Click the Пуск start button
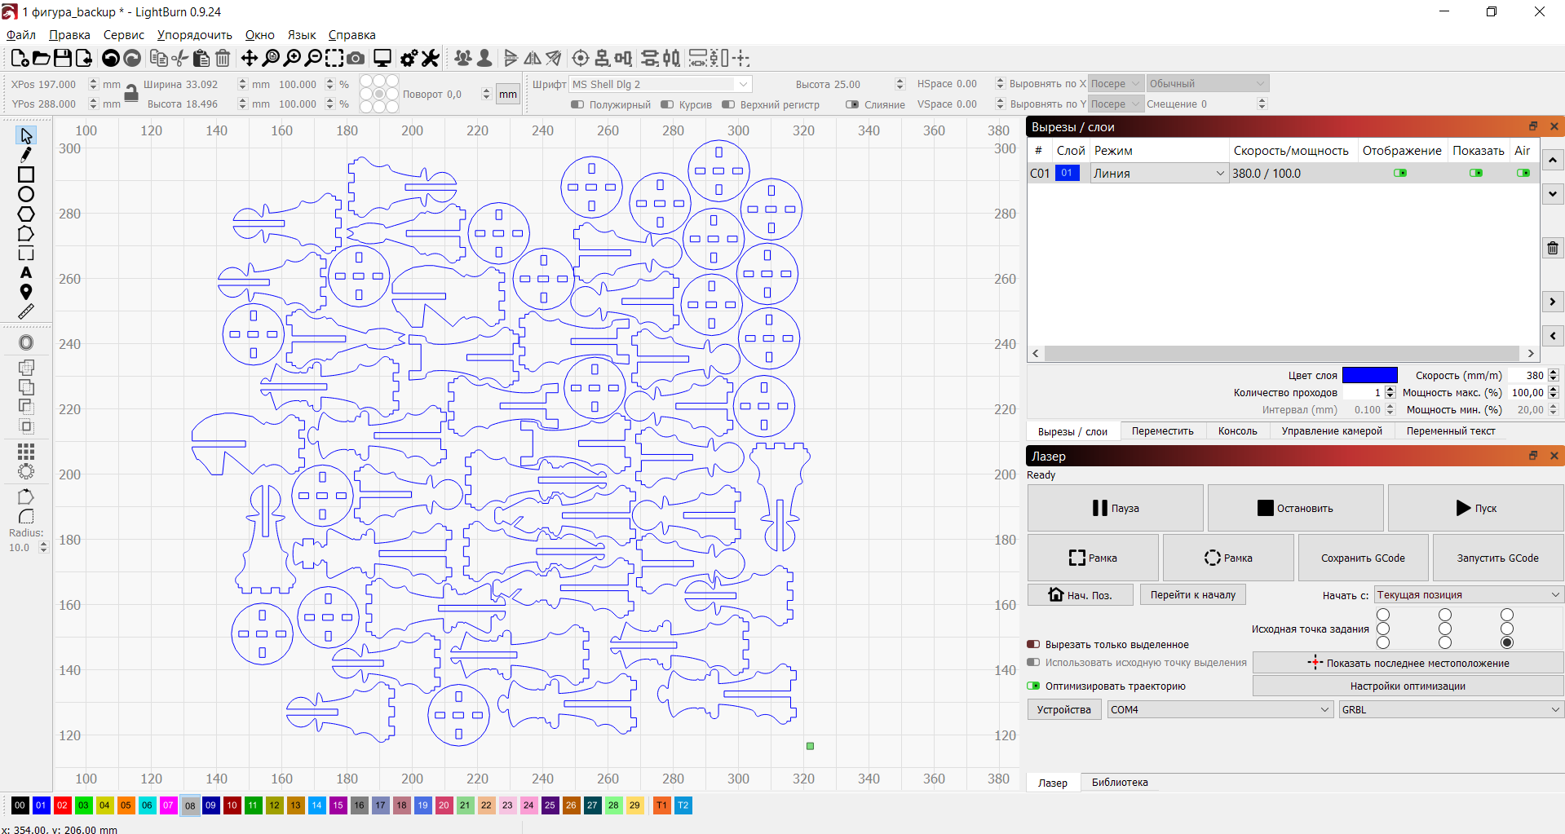 click(1475, 508)
